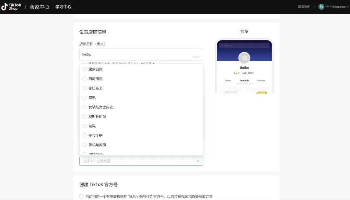The image size is (350, 200).
Task: Switch to the Reviews tab in preview
Action: pos(261,80)
